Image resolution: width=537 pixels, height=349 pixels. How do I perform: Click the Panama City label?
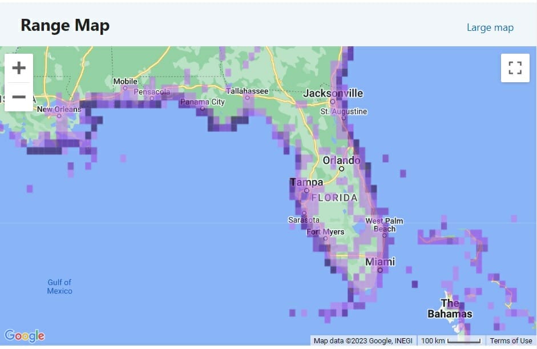pyautogui.click(x=203, y=102)
